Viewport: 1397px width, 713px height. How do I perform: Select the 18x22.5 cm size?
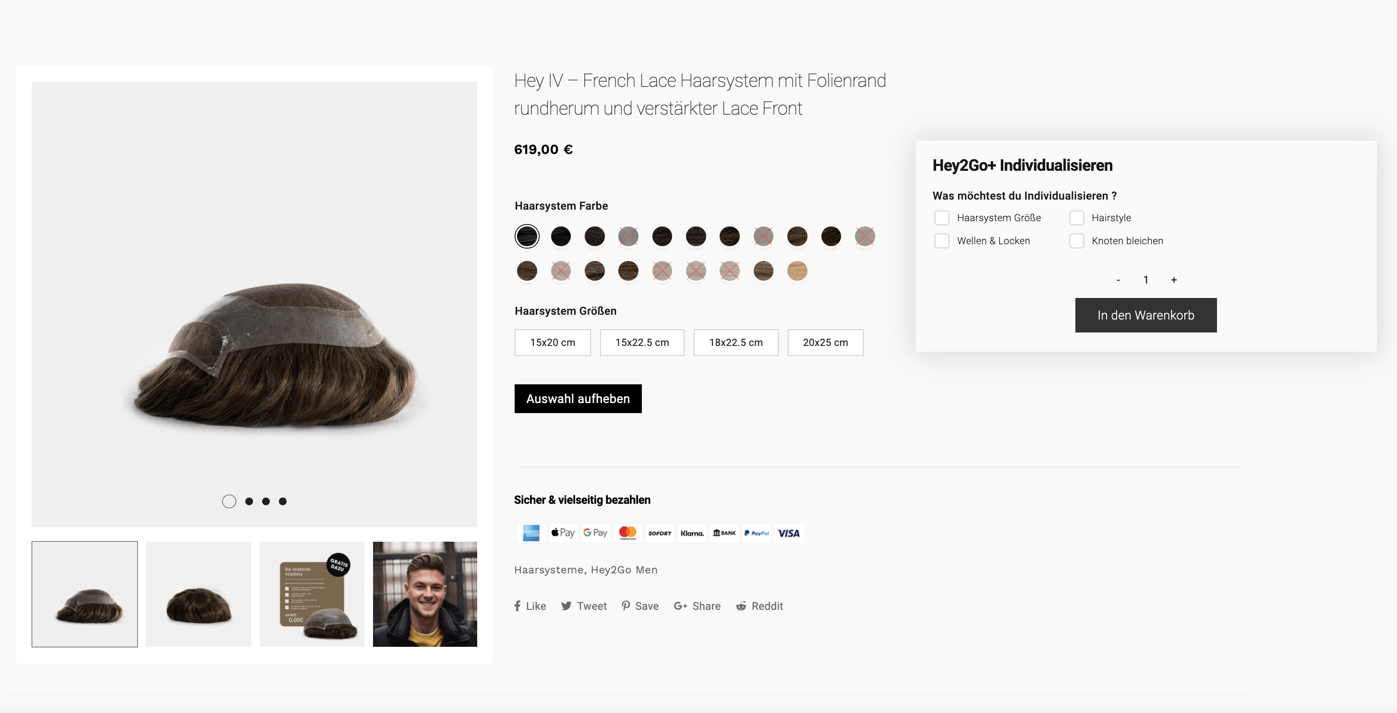[736, 342]
